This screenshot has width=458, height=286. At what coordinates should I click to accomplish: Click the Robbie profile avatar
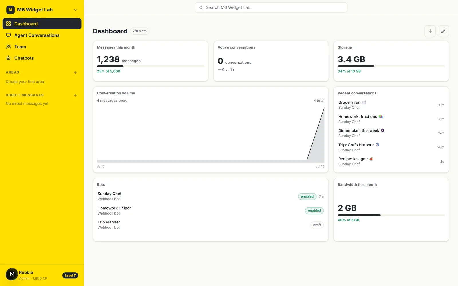pos(12,274)
